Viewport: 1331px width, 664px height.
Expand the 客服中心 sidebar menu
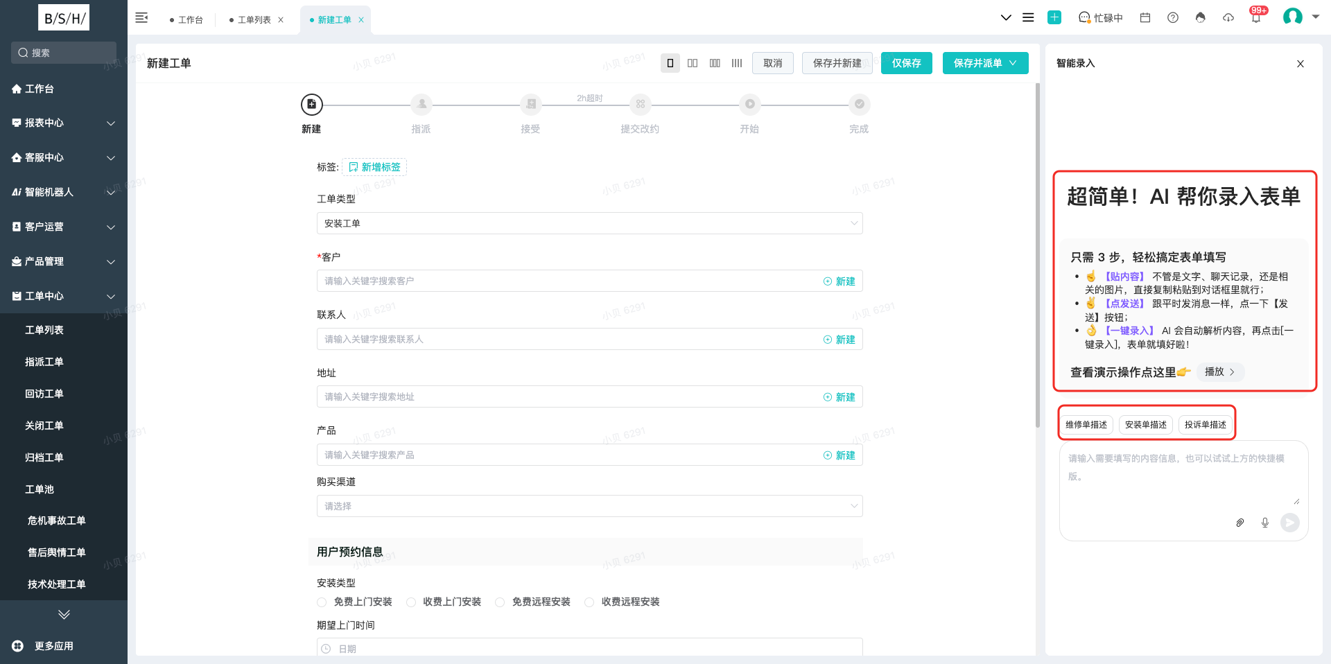pos(64,157)
